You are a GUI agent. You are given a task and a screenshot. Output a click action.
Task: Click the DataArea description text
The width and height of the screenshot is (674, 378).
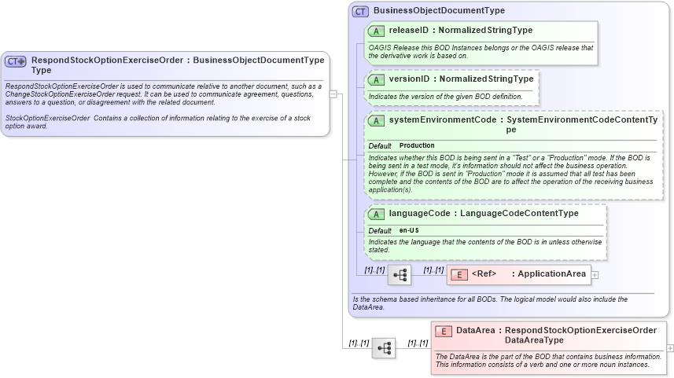[x=548, y=361]
